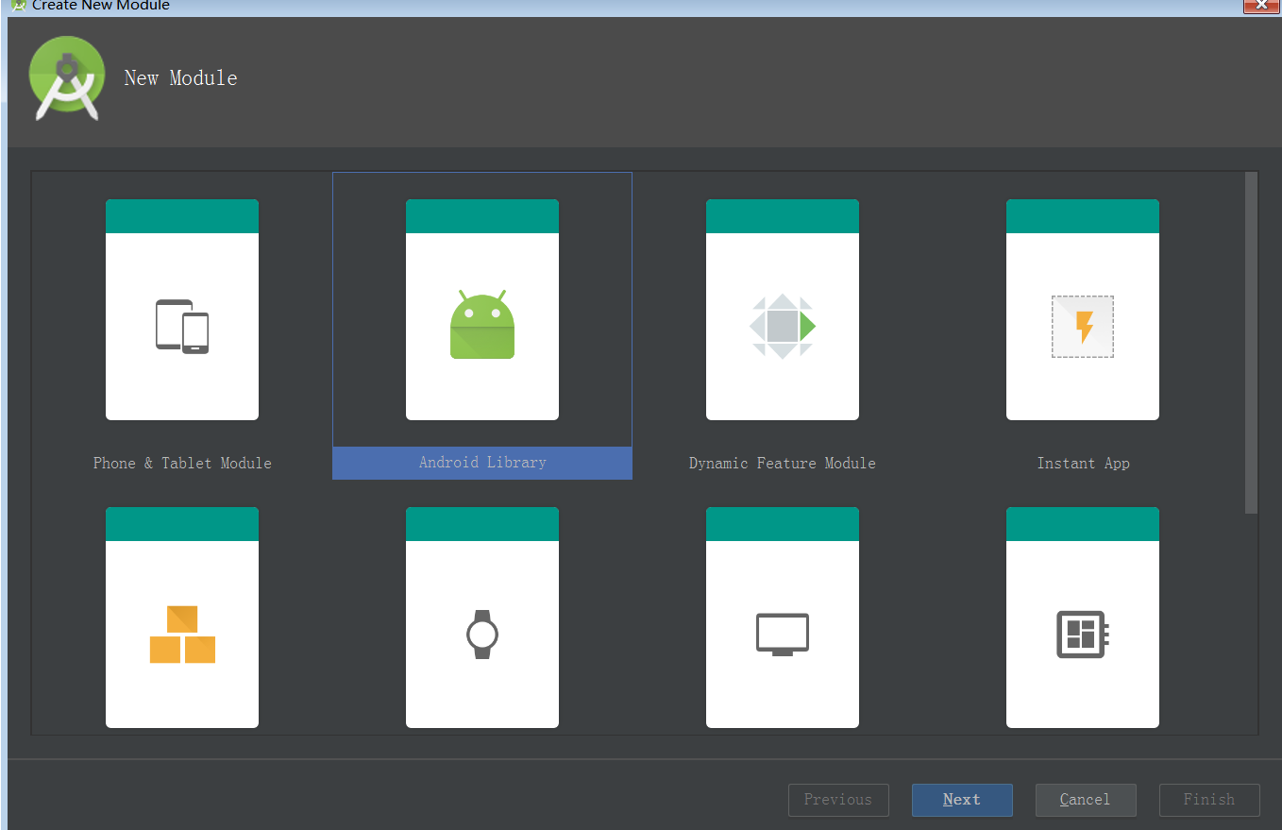This screenshot has height=830, width=1282.
Task: Click the Phone & Tablet Module label
Action: point(182,463)
